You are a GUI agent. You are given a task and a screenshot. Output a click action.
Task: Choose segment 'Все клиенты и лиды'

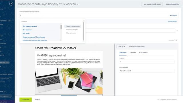30,26
